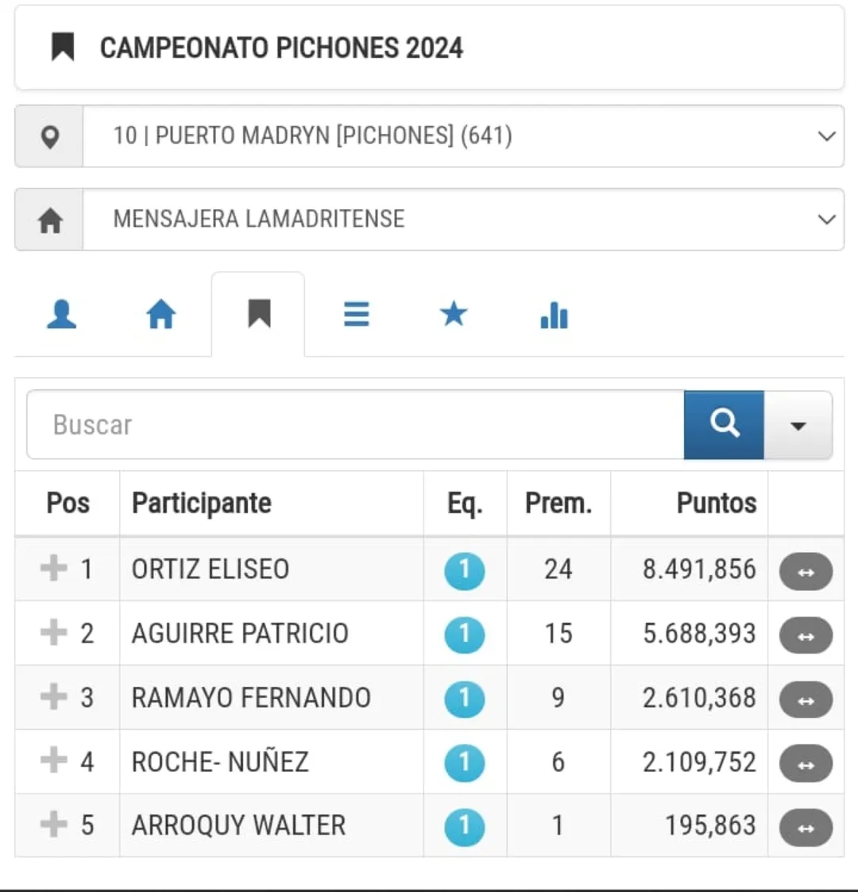
Task: Open the Mensajera Lamadritense club dropdown
Action: 462,219
